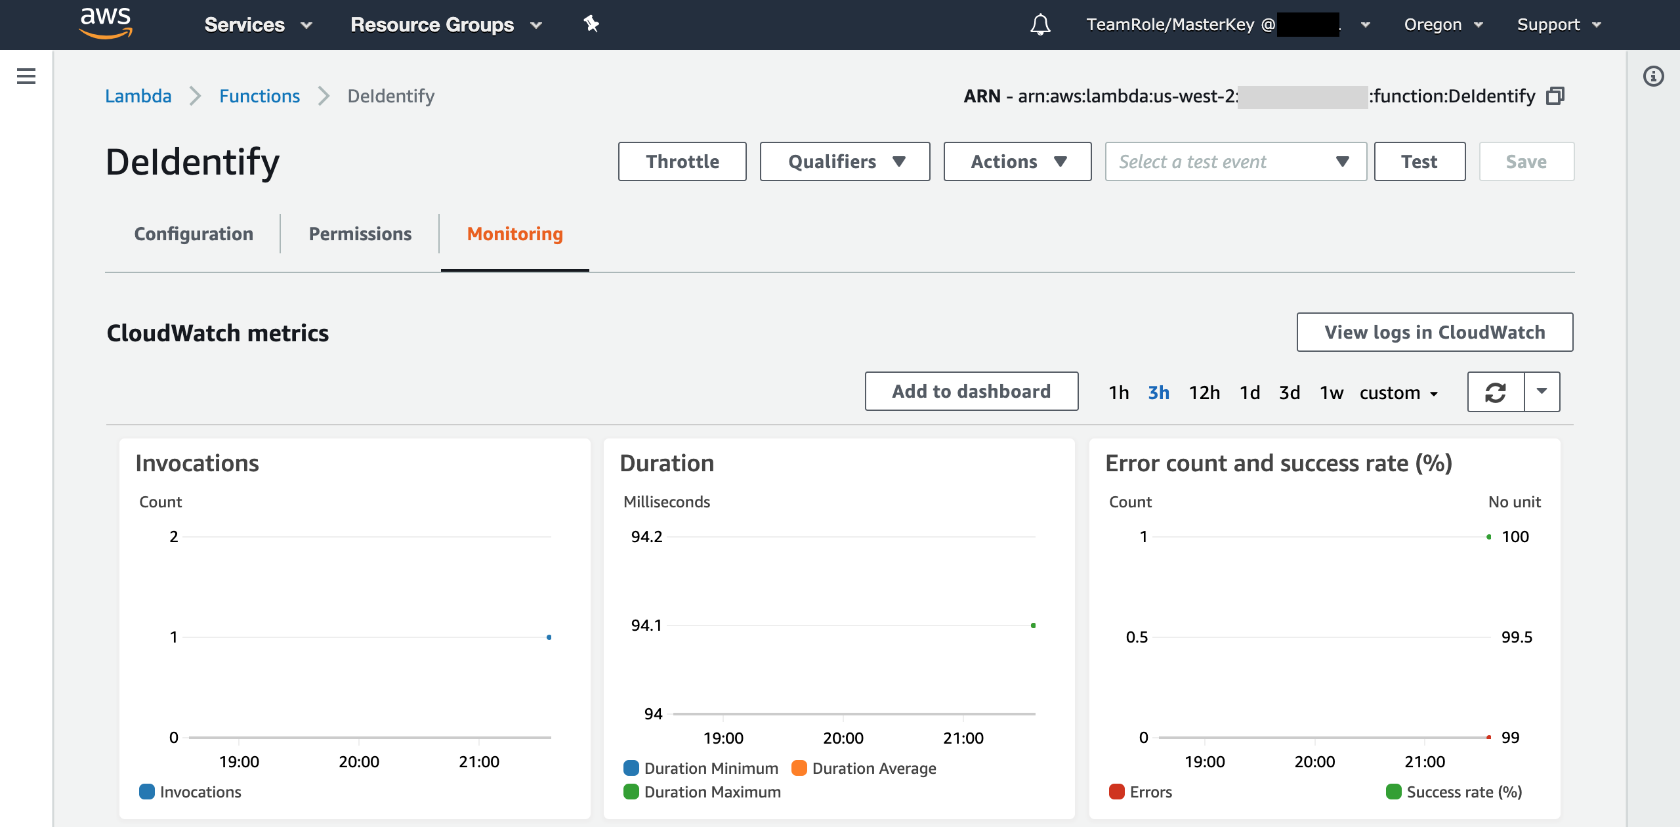Click the Errors data point at 0
This screenshot has width=1680, height=827.
[1489, 737]
